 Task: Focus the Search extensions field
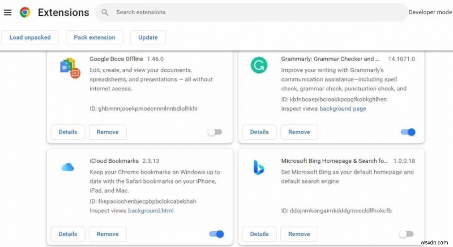coord(251,12)
